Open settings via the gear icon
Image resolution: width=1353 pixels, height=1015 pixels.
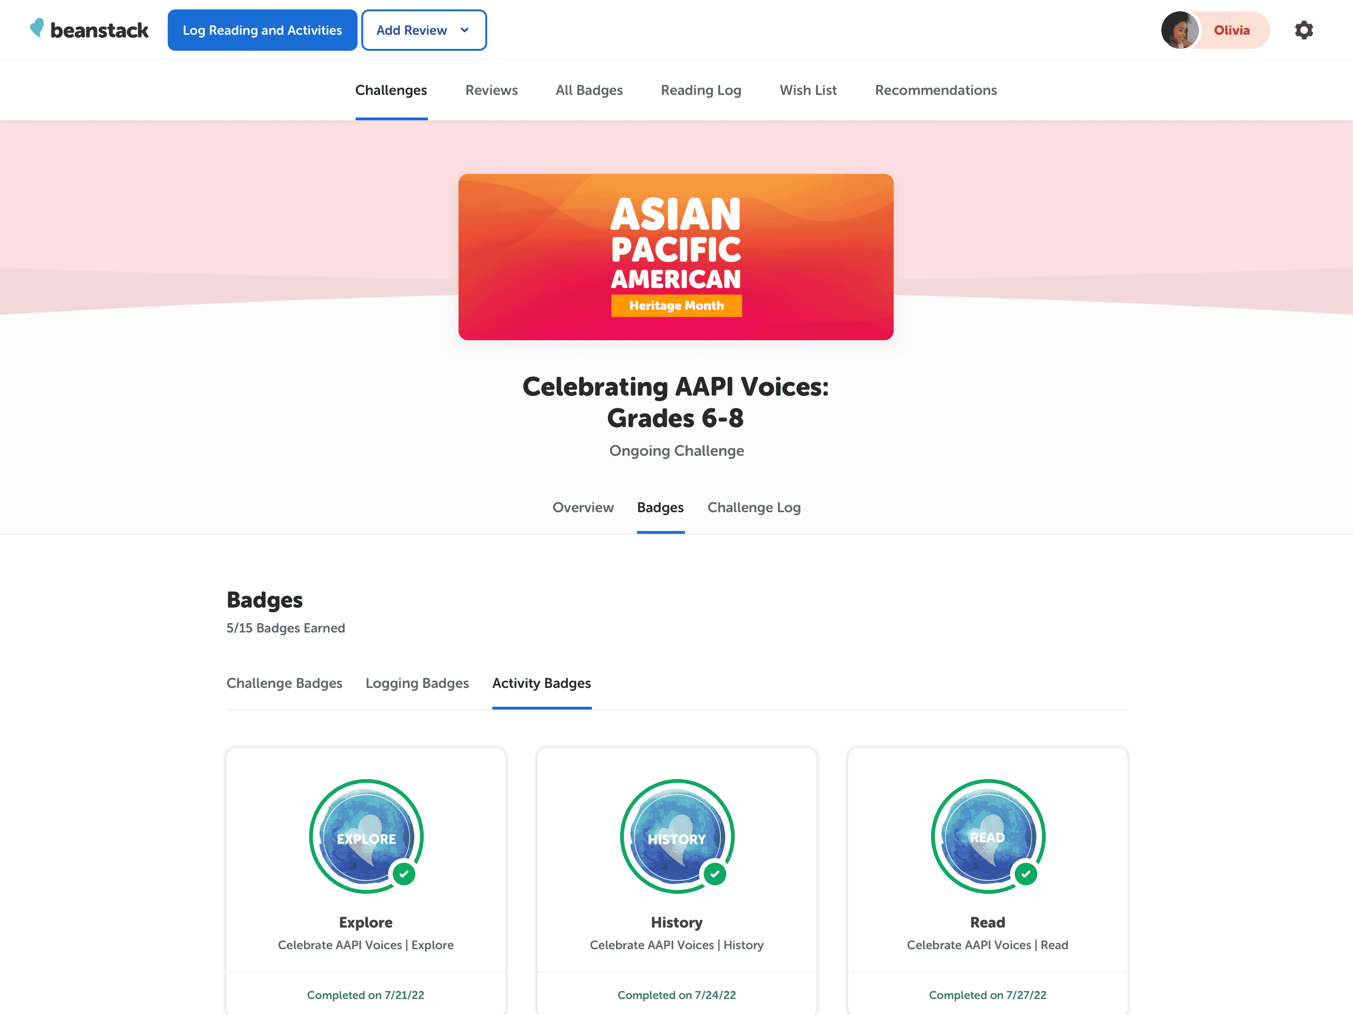[x=1304, y=30]
